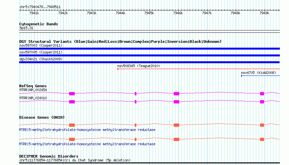Click the nsv597005 (Cooper2011) label
The image size is (289, 165).
(x=41, y=52)
